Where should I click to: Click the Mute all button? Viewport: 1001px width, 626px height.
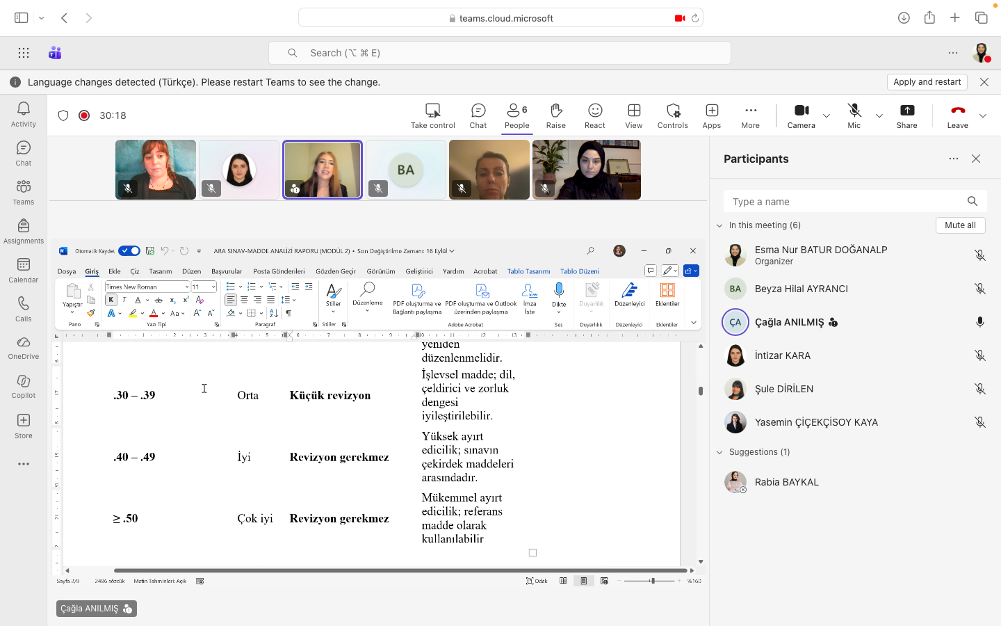pyautogui.click(x=960, y=225)
